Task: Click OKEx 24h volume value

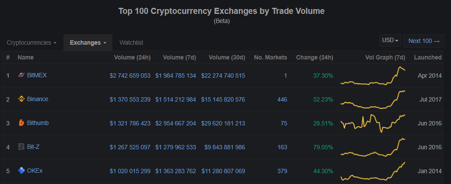Action: pos(130,171)
